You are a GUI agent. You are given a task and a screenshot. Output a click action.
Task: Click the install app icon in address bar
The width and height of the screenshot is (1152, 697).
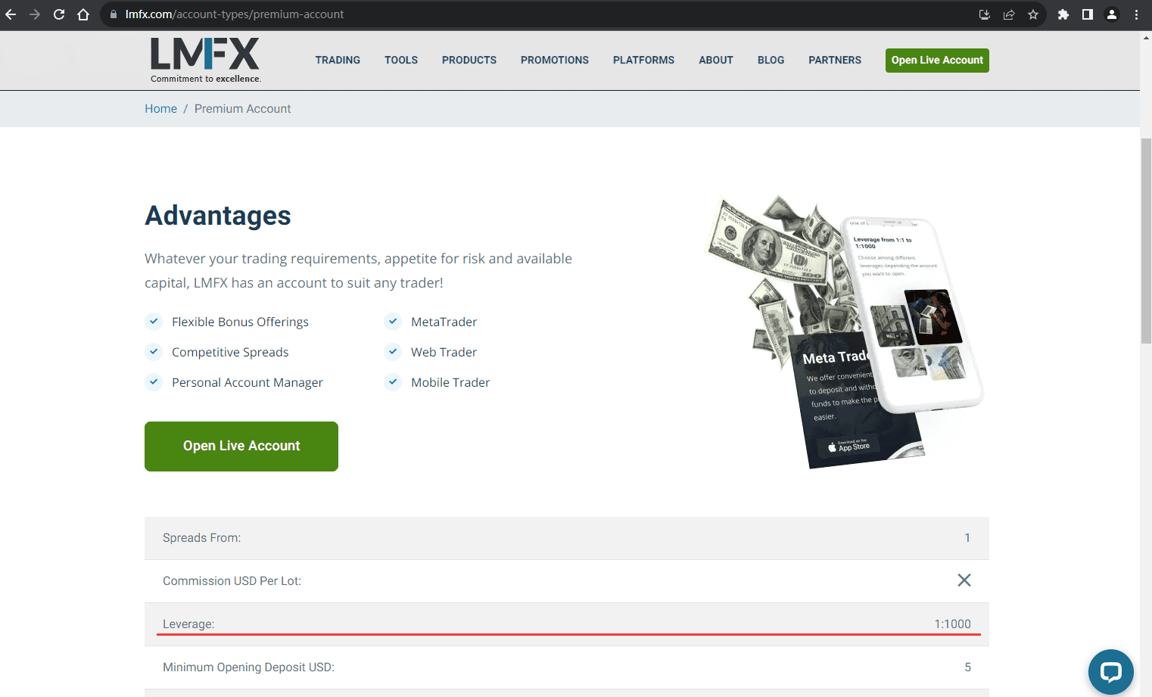[x=985, y=14]
